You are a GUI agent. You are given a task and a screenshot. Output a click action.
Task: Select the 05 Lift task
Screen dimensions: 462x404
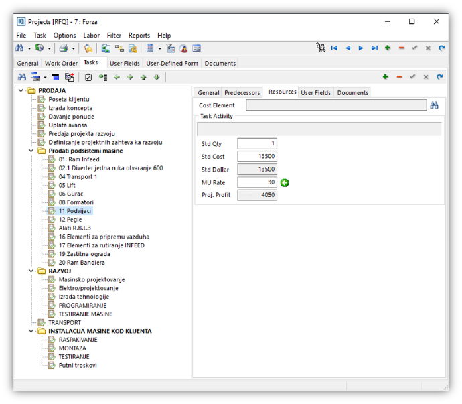[67, 185]
